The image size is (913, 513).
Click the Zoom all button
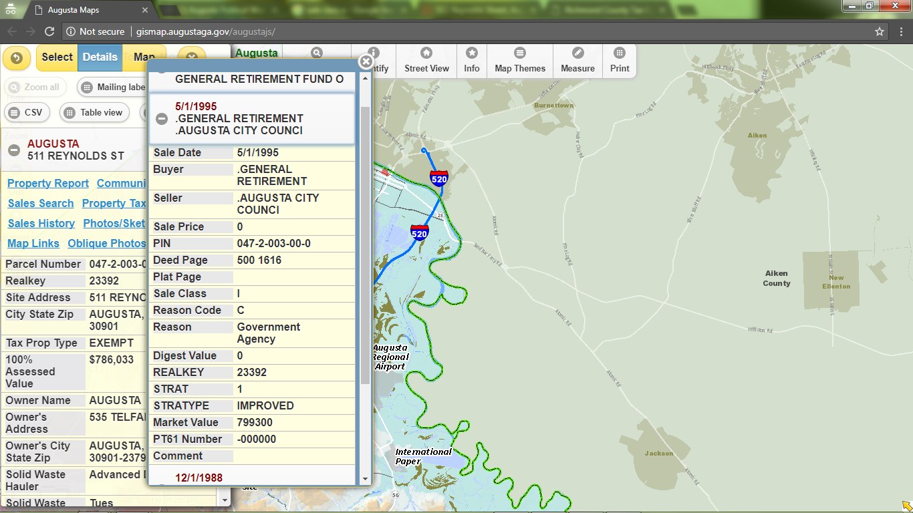pyautogui.click(x=37, y=87)
